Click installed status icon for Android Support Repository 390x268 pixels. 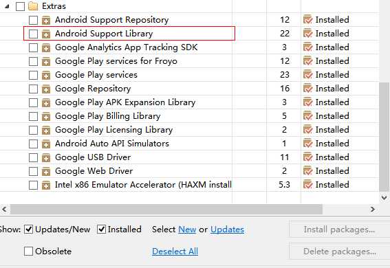tap(307, 20)
